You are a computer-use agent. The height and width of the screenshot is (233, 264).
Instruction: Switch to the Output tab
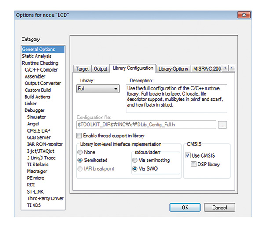pos(100,69)
